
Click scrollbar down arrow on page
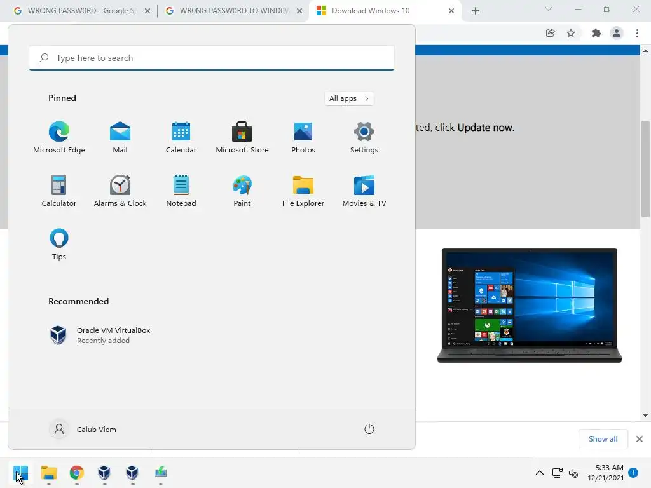click(645, 416)
